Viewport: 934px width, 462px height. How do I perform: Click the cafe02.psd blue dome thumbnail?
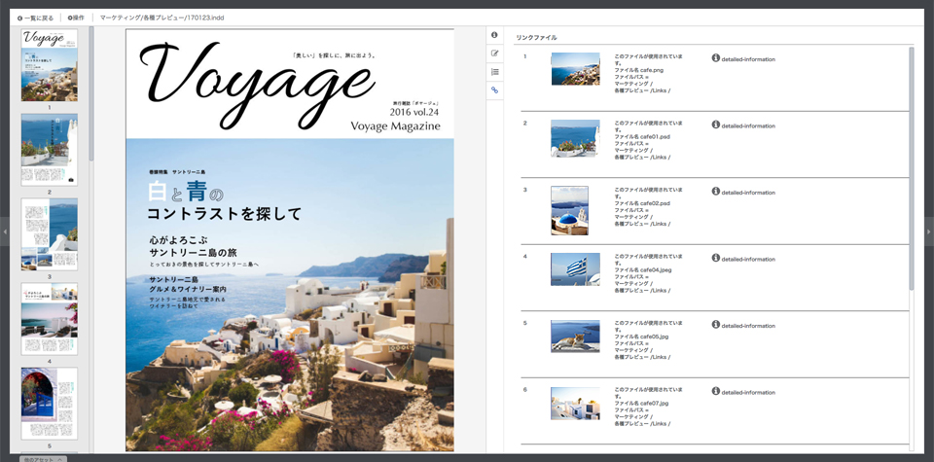569,210
